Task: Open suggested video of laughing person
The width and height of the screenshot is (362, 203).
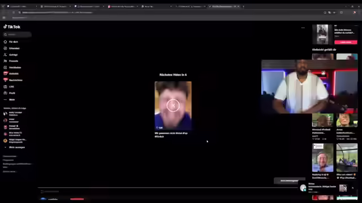Action: pos(347,120)
